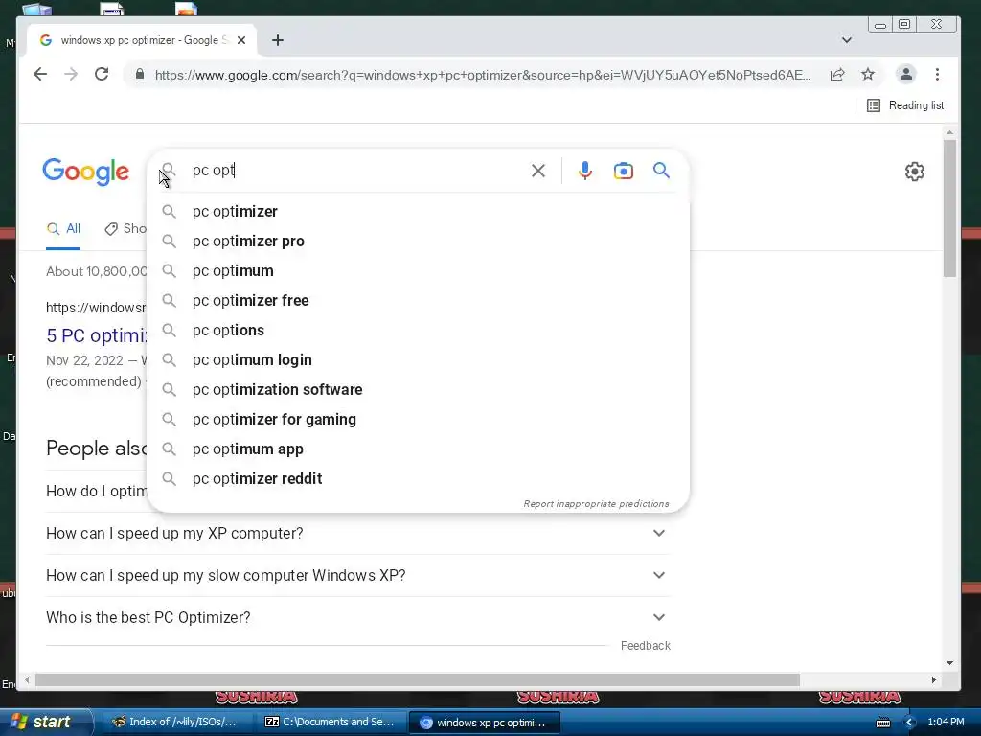981x736 pixels.
Task: Bookmark this page with the star icon
Action: point(868,75)
